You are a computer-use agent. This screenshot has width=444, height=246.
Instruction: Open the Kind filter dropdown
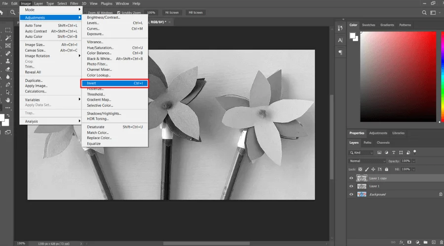click(362, 153)
